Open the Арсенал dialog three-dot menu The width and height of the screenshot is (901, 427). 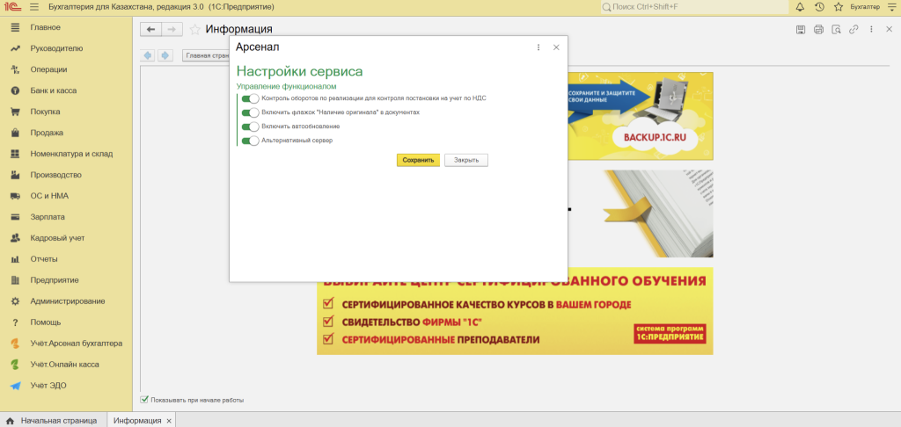(538, 47)
